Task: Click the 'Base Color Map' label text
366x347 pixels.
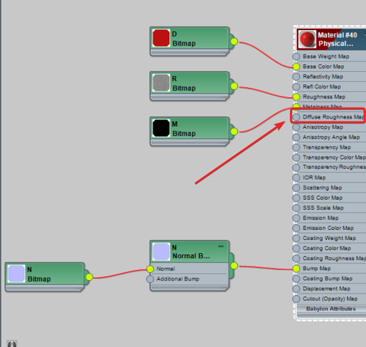Action: [x=324, y=67]
